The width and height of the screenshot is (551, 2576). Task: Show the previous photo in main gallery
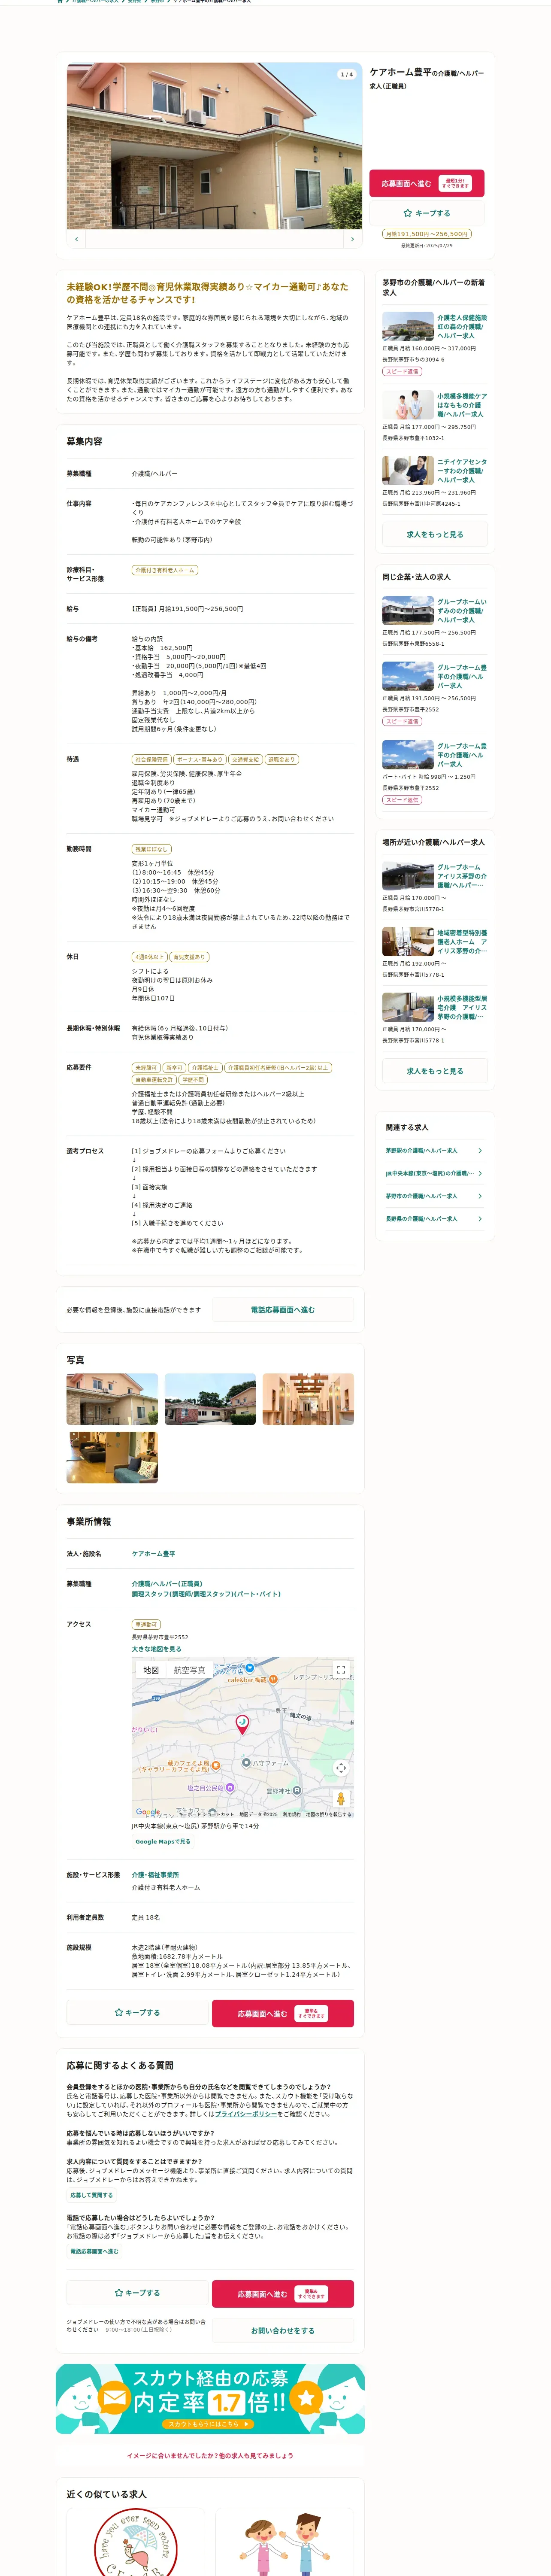pyautogui.click(x=77, y=239)
